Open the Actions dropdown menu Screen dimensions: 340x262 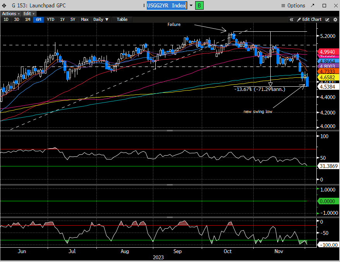[10, 14]
